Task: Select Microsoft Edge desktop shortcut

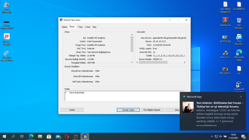Action: click(x=239, y=55)
